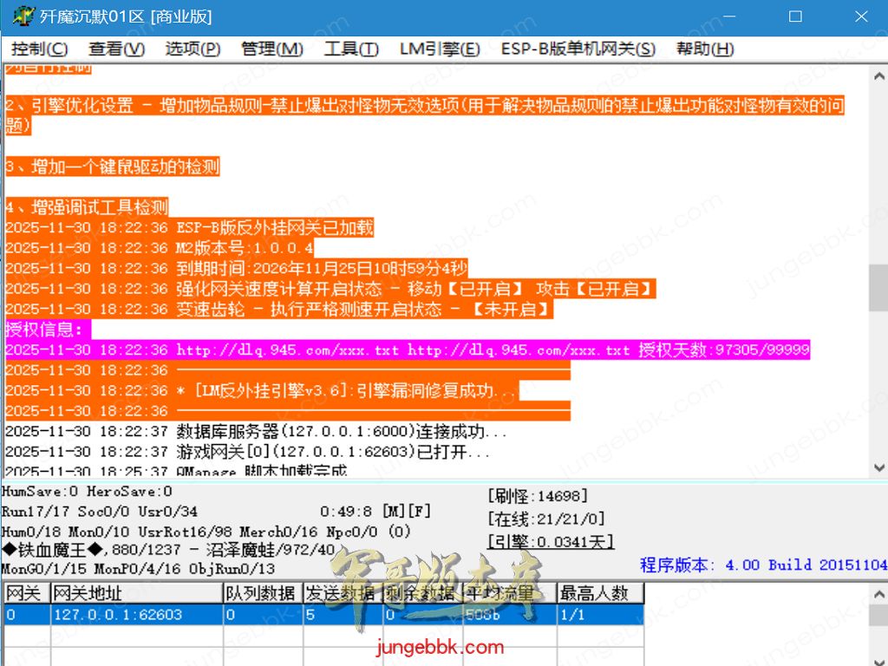Maximize the 01区 server window
Viewport: 888px width, 666px height.
pyautogui.click(x=795, y=16)
